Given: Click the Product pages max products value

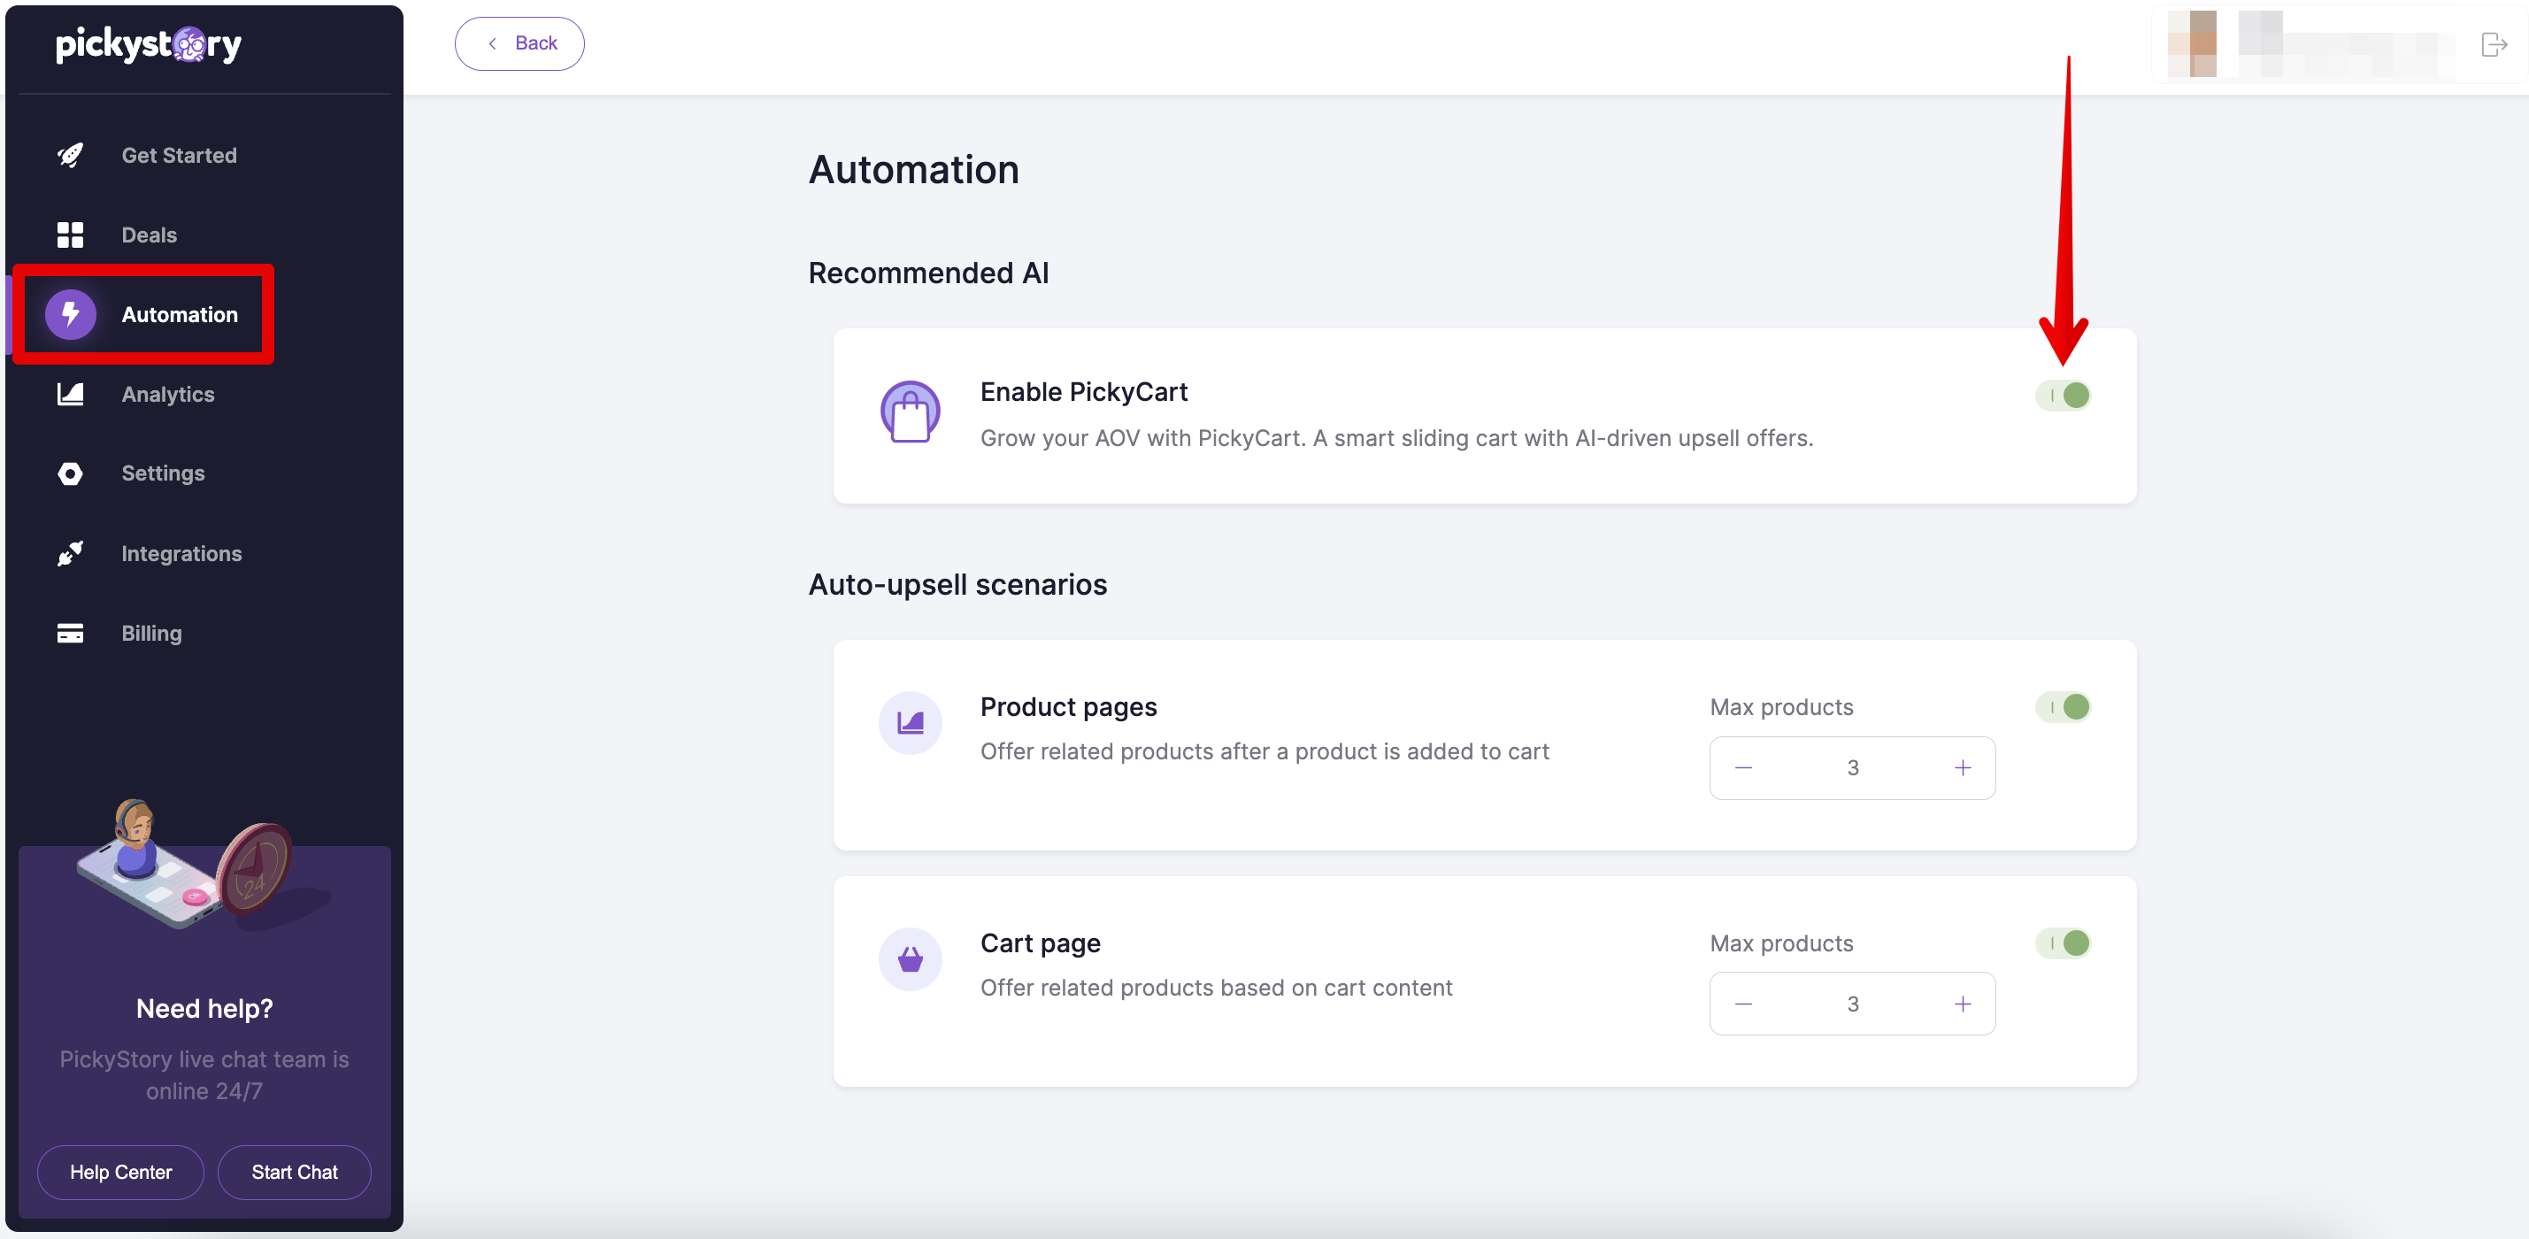Looking at the screenshot, I should coord(1853,768).
